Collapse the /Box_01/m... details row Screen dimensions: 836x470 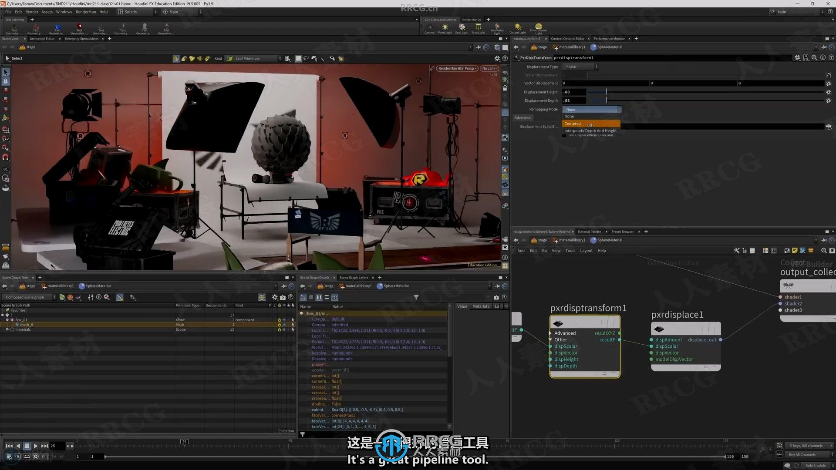(301, 313)
